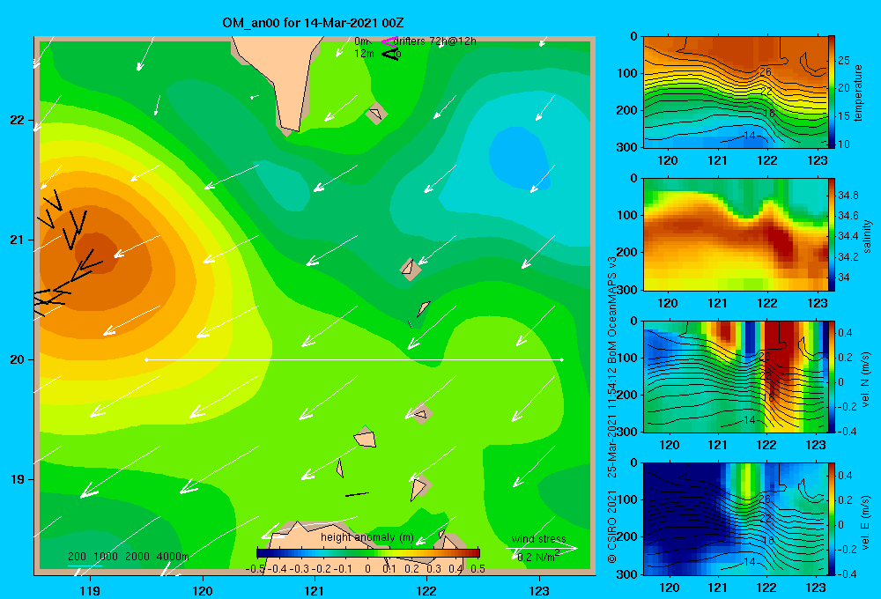Image resolution: width=881 pixels, height=599 pixels.
Task: Click the east endpoint of the transect line
Action: click(562, 359)
